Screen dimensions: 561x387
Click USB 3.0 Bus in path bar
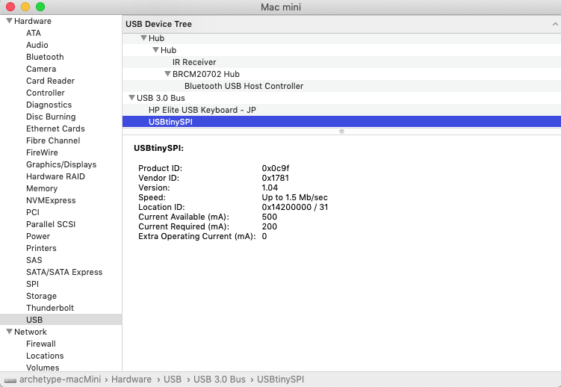(219, 380)
